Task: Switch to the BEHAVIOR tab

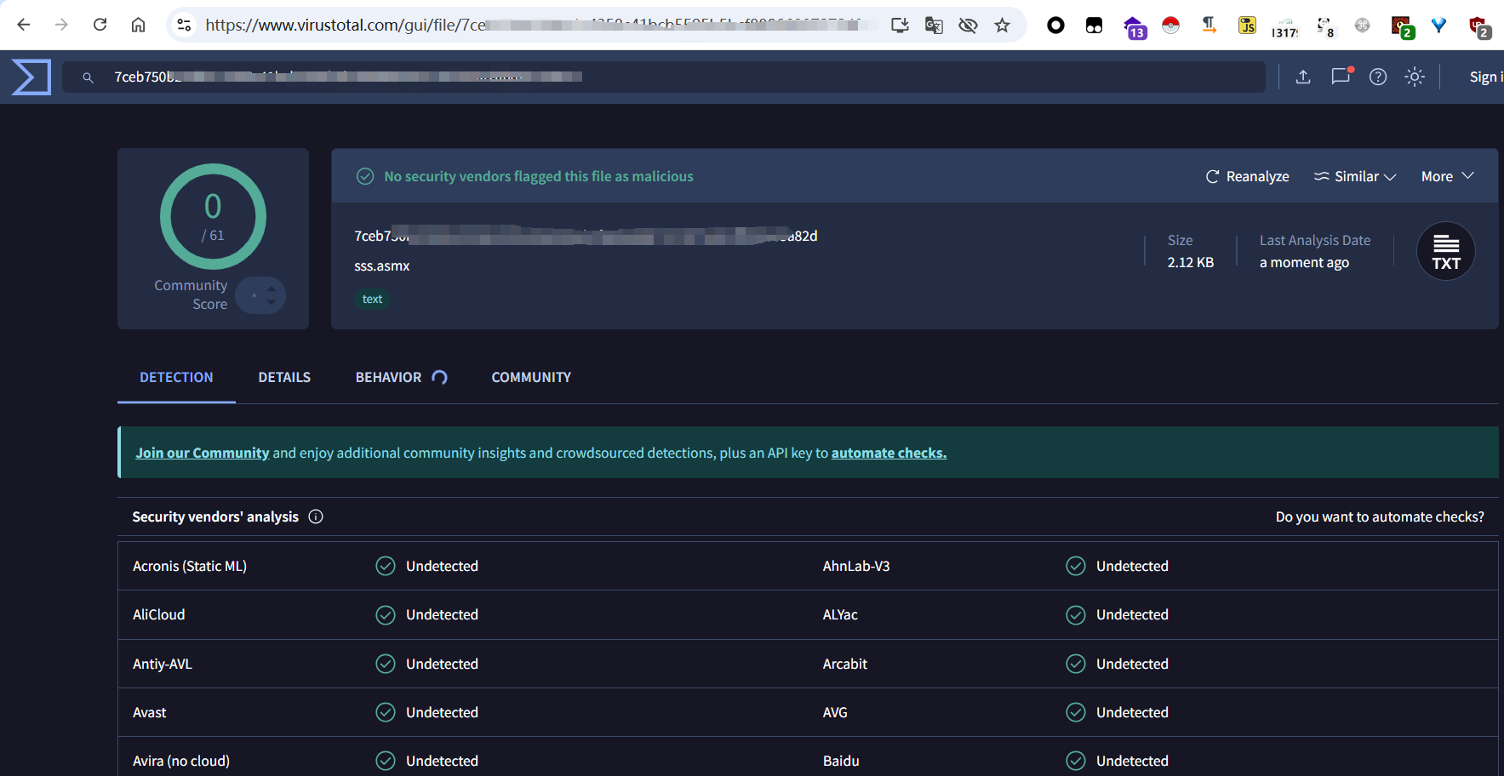Action: (401, 377)
